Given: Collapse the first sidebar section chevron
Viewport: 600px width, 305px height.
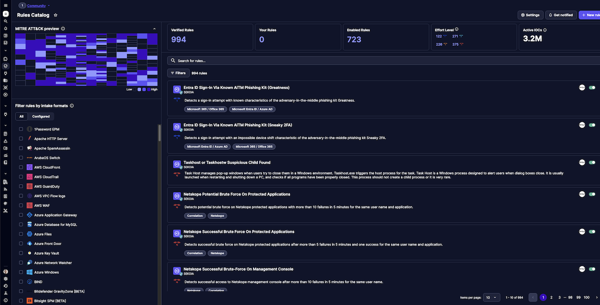Looking at the screenshot, I should [x=6, y=51].
